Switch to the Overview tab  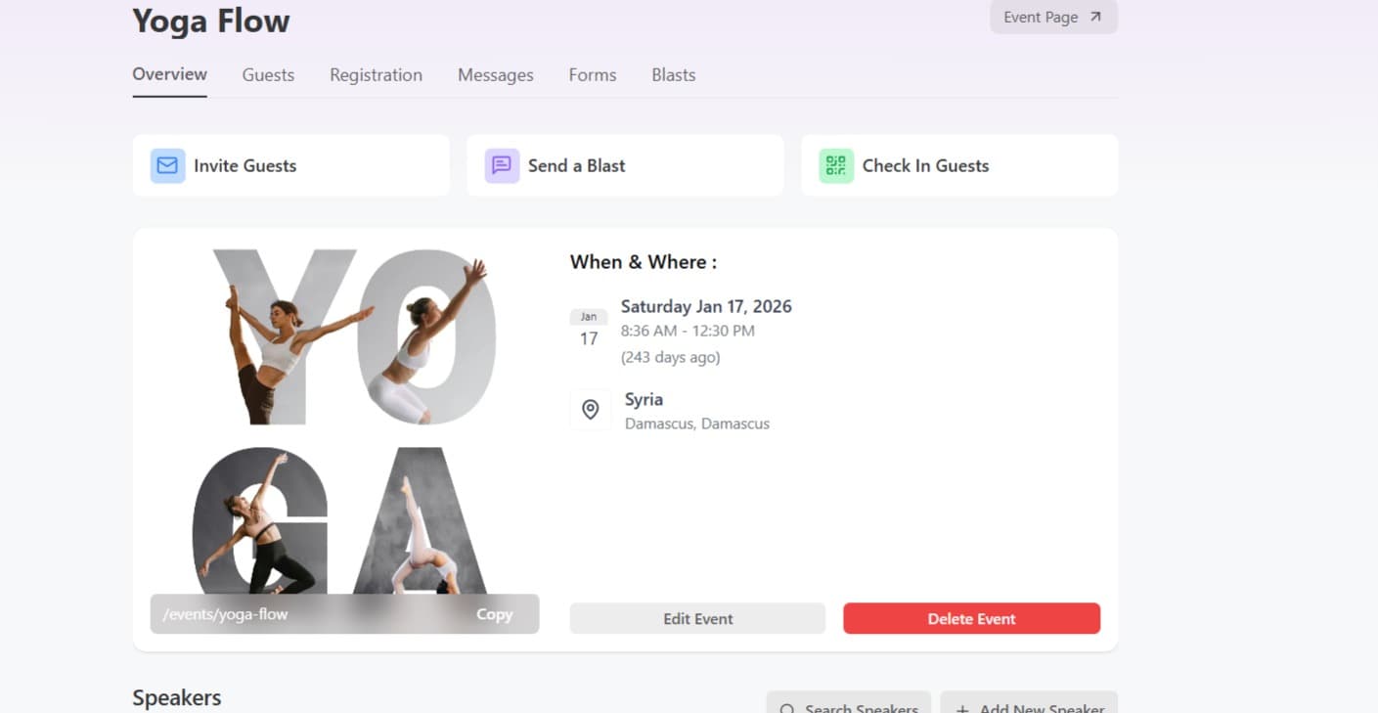pyautogui.click(x=170, y=74)
